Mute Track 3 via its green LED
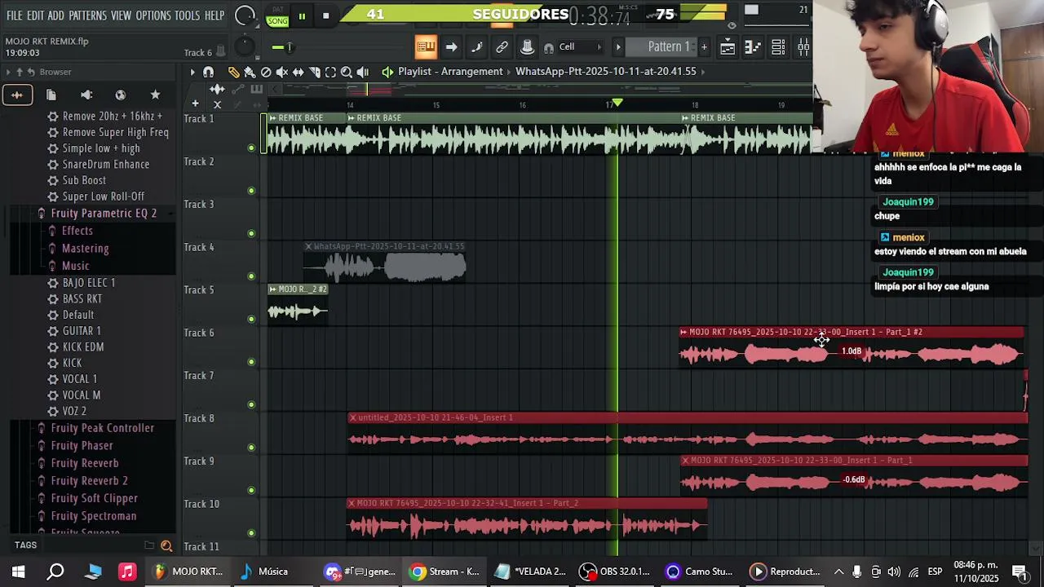The height and width of the screenshot is (587, 1044). (251, 233)
